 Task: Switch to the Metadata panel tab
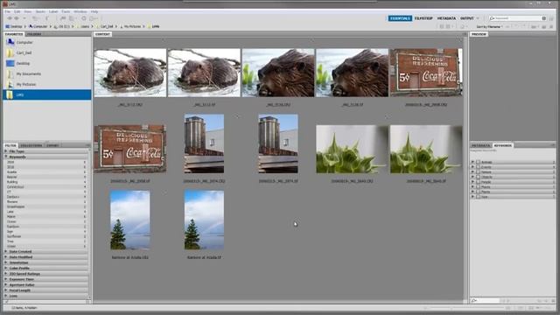point(481,145)
